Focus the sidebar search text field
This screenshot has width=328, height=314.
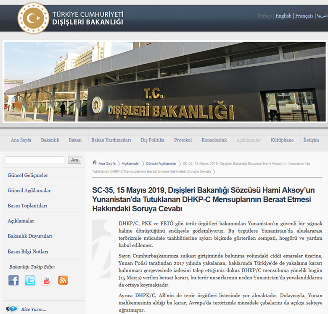[35, 160]
